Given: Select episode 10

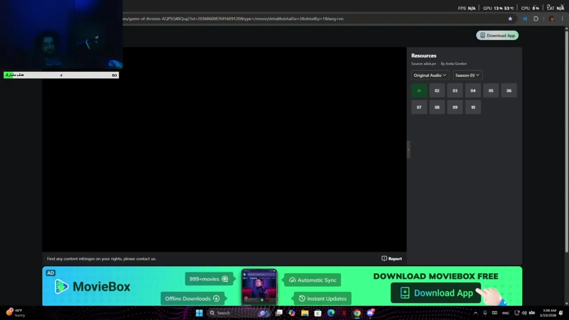Looking at the screenshot, I should point(473,107).
